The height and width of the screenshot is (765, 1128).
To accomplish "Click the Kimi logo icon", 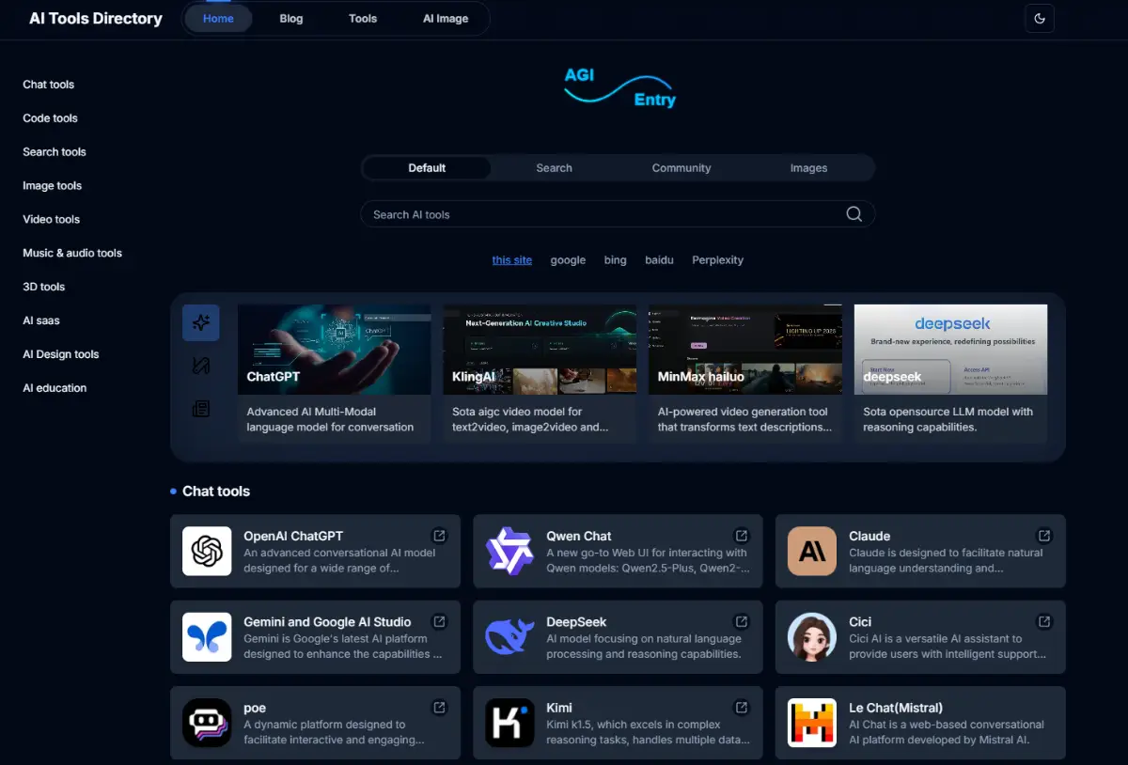I will coord(509,723).
